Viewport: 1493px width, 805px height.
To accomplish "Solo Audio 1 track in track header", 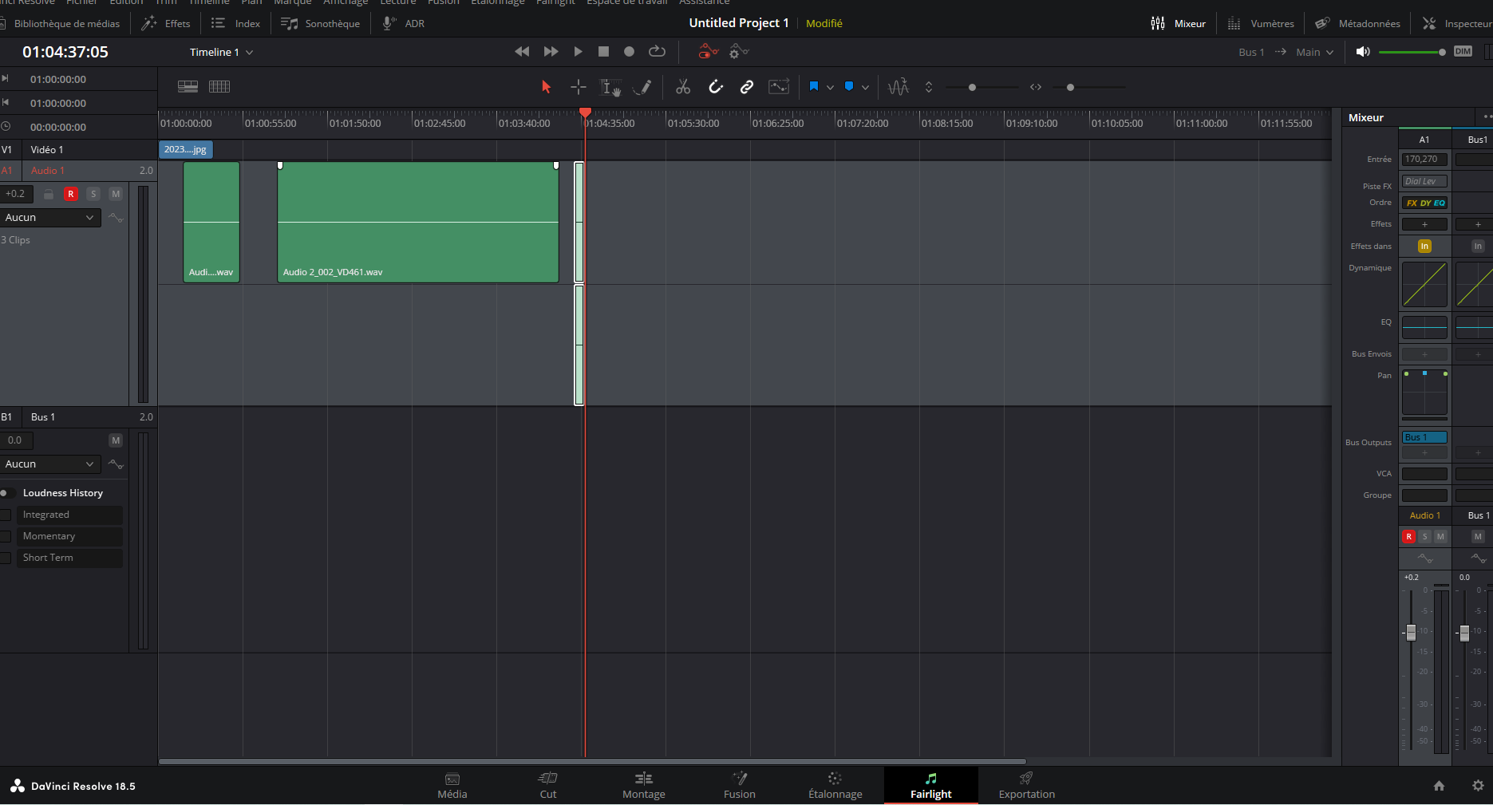I will coord(93,194).
